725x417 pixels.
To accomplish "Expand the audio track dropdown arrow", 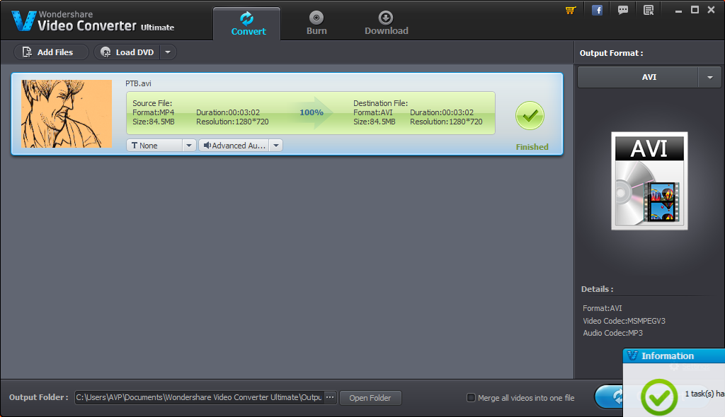I will click(x=276, y=146).
